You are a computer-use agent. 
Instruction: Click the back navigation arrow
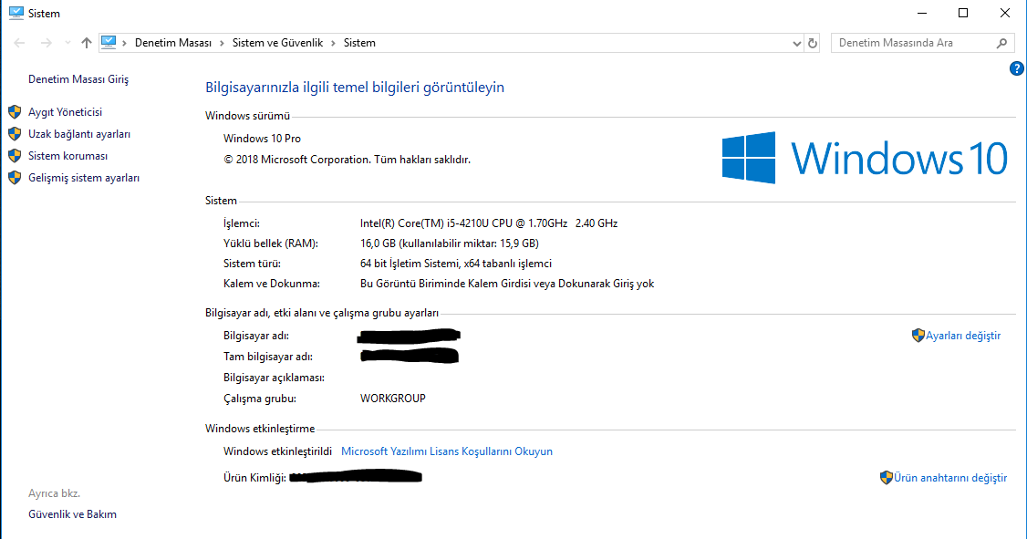click(20, 43)
